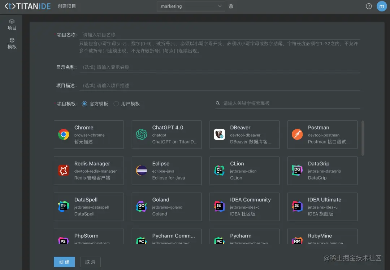The height and width of the screenshot is (270, 390).
Task: Click the "IDEA 旗舰版" description
Action: [x=320, y=214]
